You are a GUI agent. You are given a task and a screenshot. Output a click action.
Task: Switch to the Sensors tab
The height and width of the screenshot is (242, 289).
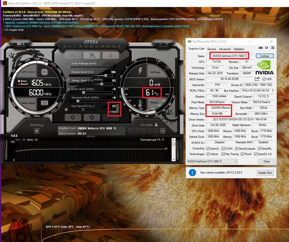click(212, 49)
